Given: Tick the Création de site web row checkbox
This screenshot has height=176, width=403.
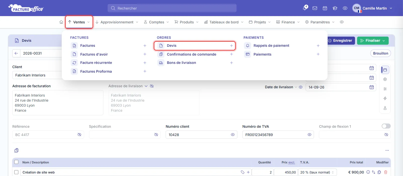Looking at the screenshot, I should [x=16, y=172].
